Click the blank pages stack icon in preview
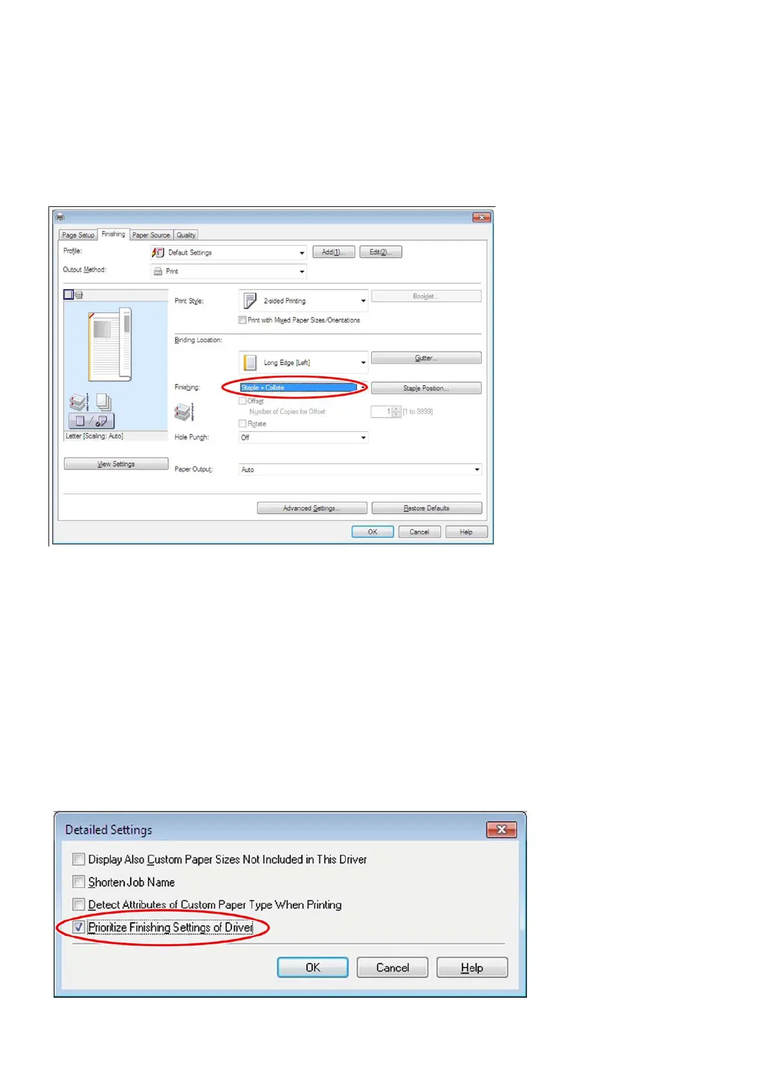 (104, 402)
